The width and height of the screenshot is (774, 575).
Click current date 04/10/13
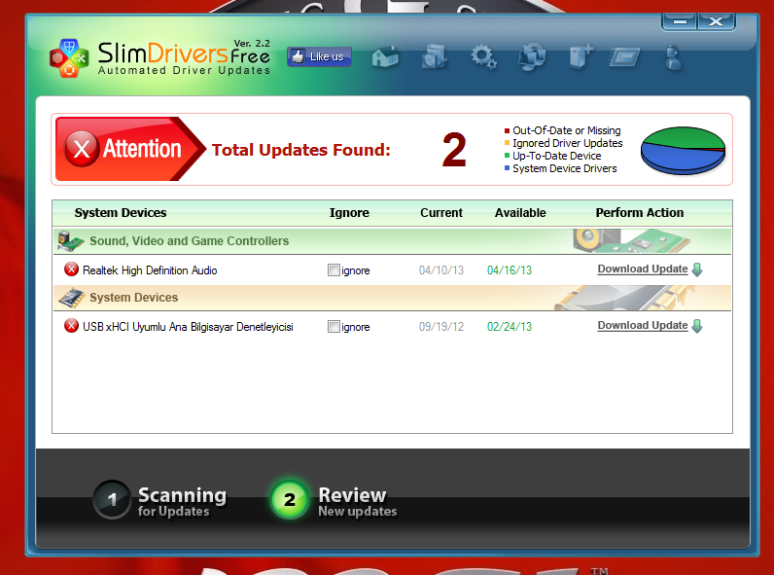(441, 270)
